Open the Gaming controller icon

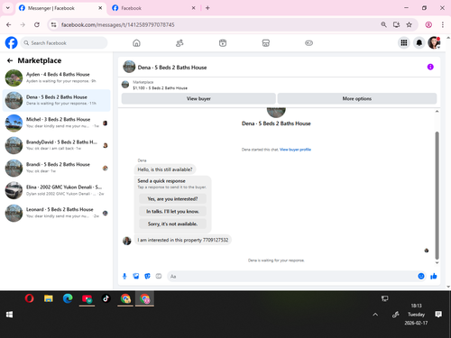point(308,43)
